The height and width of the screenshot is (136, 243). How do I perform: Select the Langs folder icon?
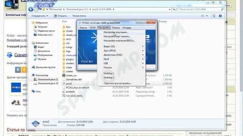(64, 47)
